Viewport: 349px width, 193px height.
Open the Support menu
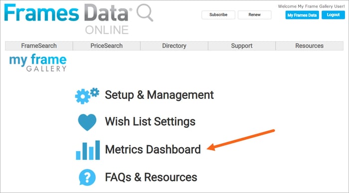[242, 46]
